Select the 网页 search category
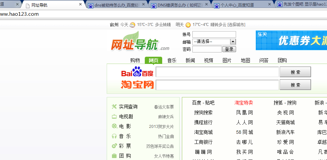The width and height of the screenshot is (327, 160). 154,60
